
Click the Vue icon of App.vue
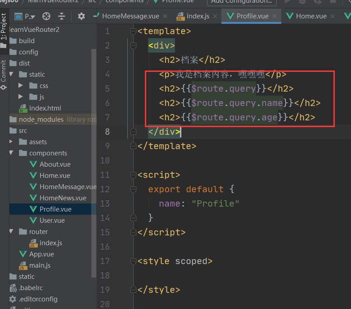coord(23,254)
